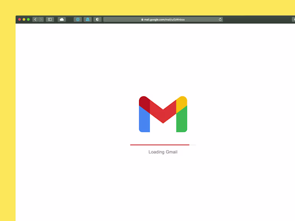Open iCloud tabs via the cloud icon
The image size is (295, 221).
coord(62,20)
